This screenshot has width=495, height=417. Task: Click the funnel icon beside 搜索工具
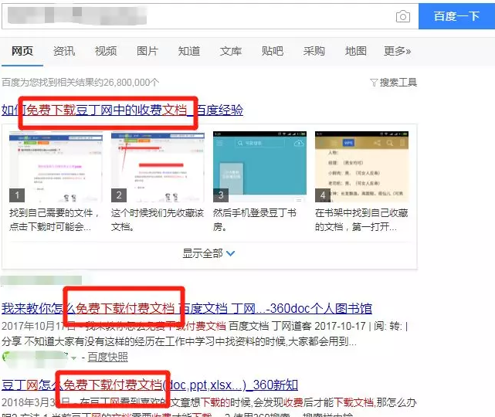pos(374,83)
